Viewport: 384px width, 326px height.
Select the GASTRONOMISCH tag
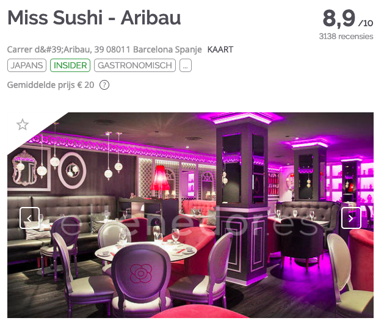coord(135,65)
